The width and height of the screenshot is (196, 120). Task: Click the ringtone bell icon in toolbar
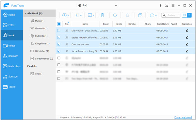pyautogui.click(x=127, y=15)
